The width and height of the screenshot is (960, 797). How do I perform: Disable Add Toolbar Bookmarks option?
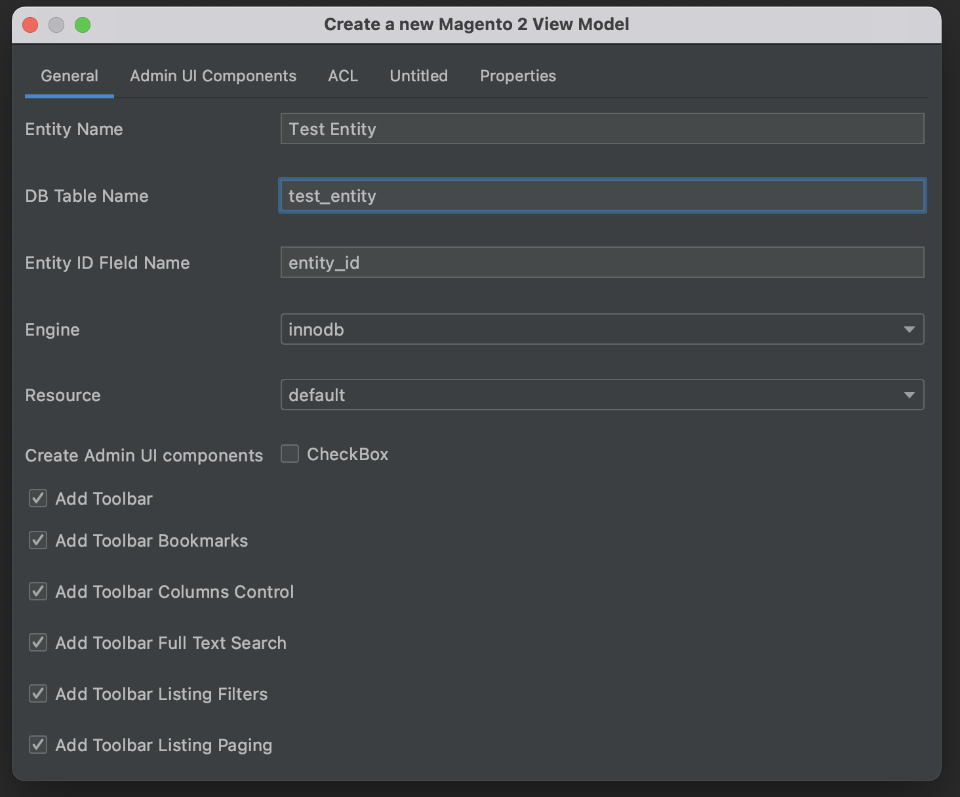point(38,541)
